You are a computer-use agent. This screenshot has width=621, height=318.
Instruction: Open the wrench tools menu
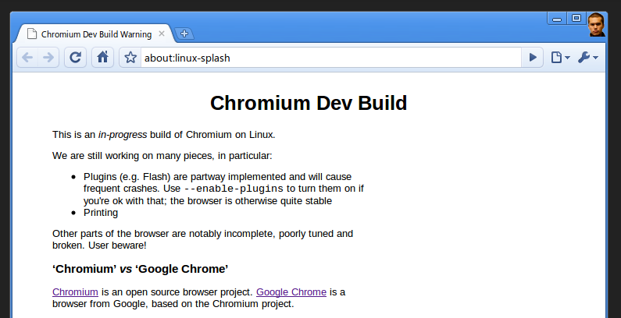(x=587, y=58)
